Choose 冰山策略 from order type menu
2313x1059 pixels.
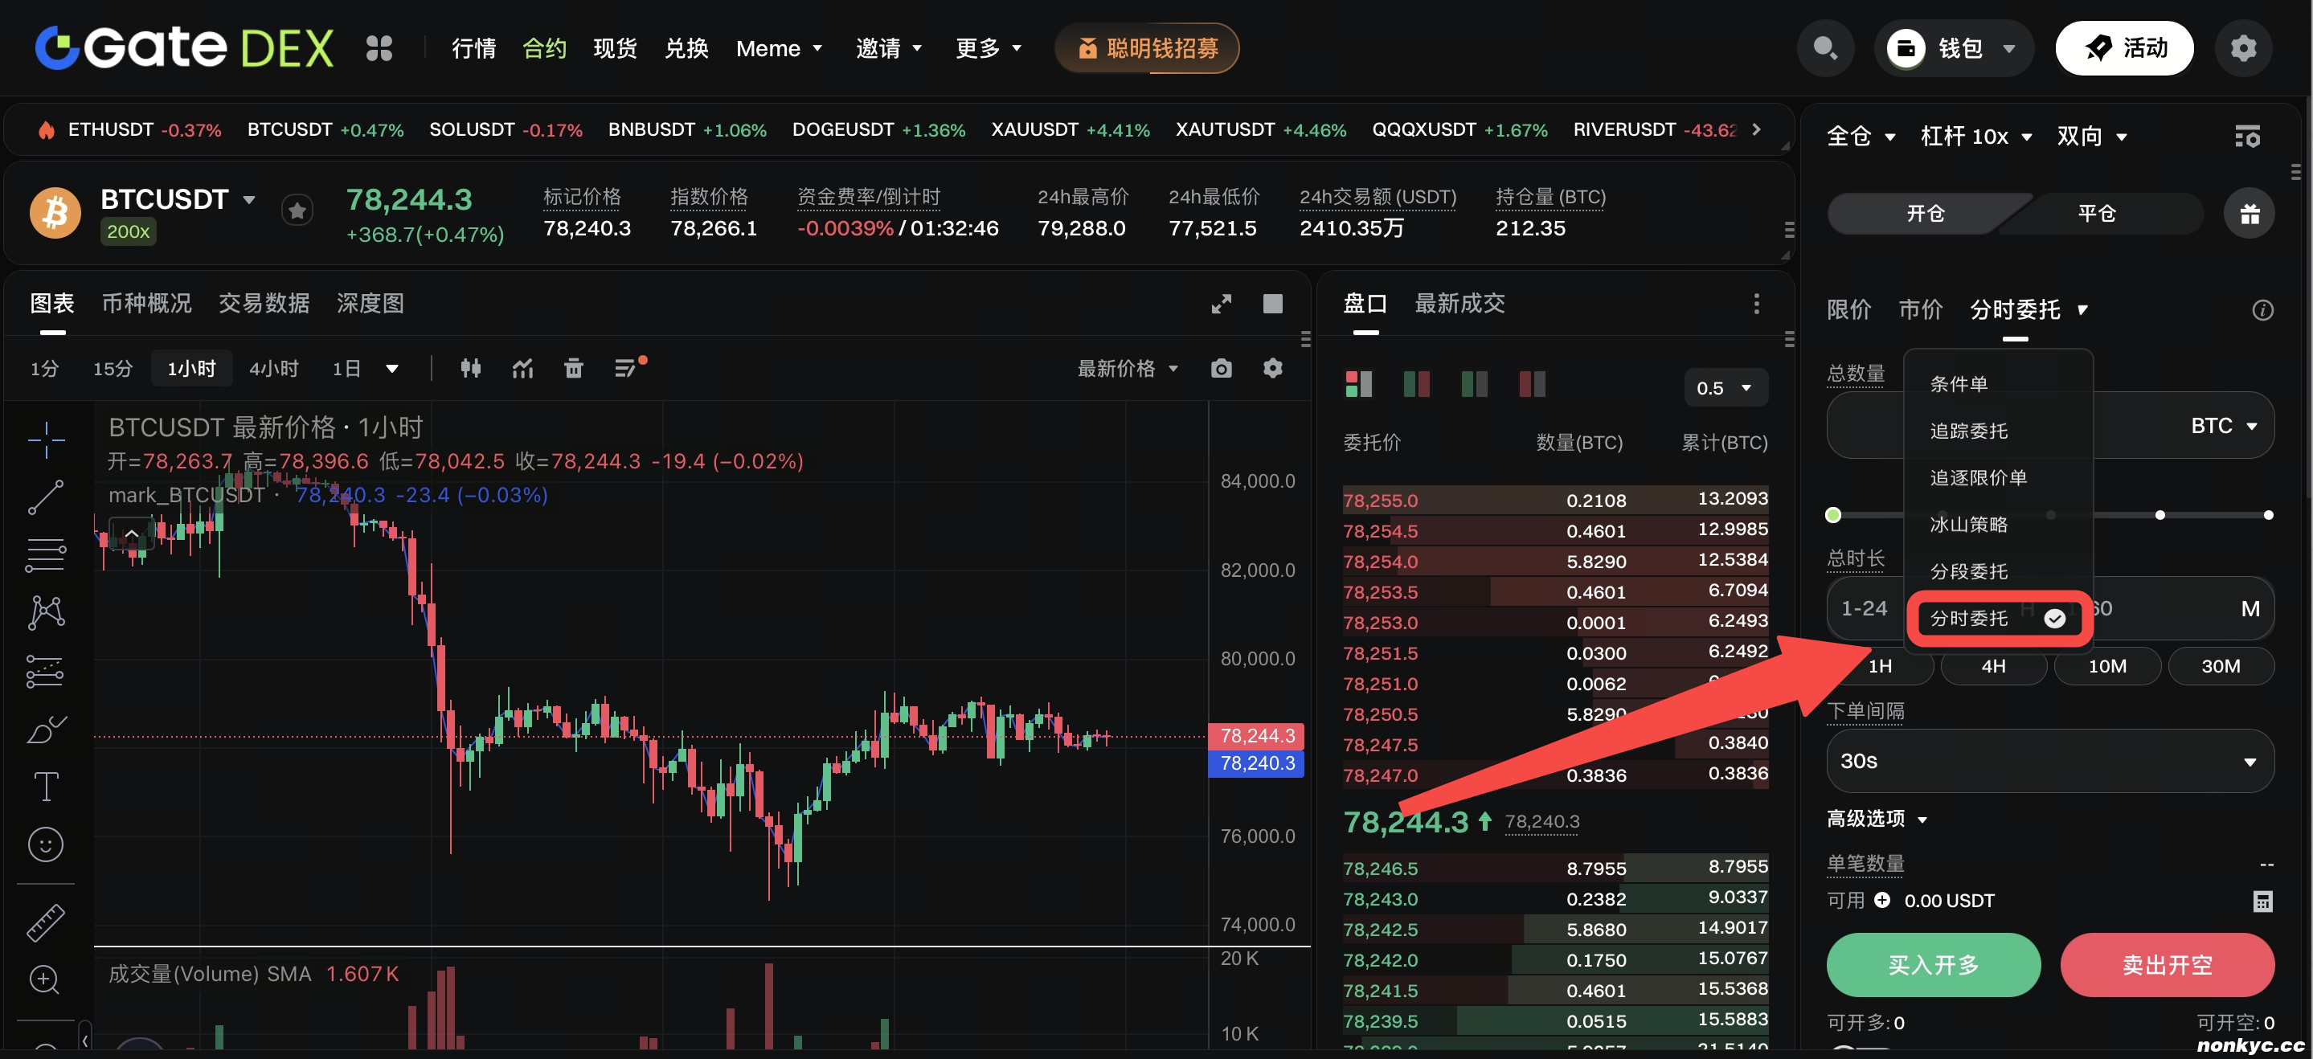pos(1968,524)
